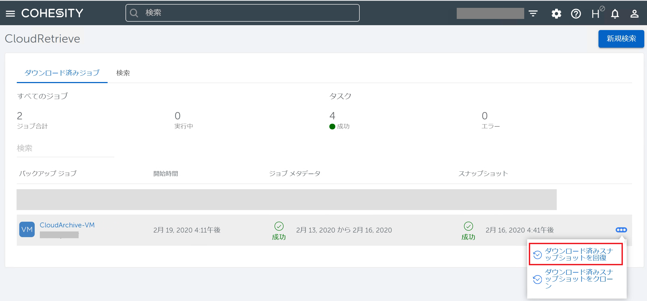This screenshot has height=301, width=647.
Task: Focus the top 検索 search field
Action: [242, 13]
